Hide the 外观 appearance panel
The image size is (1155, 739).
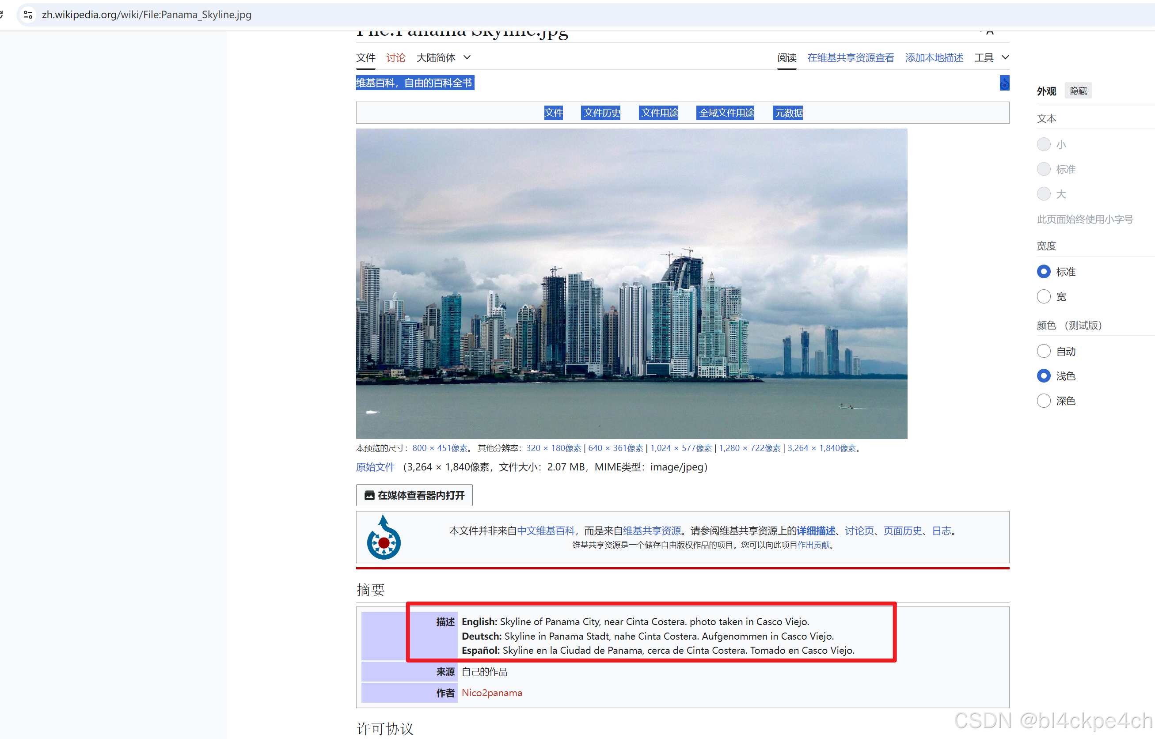click(1078, 91)
